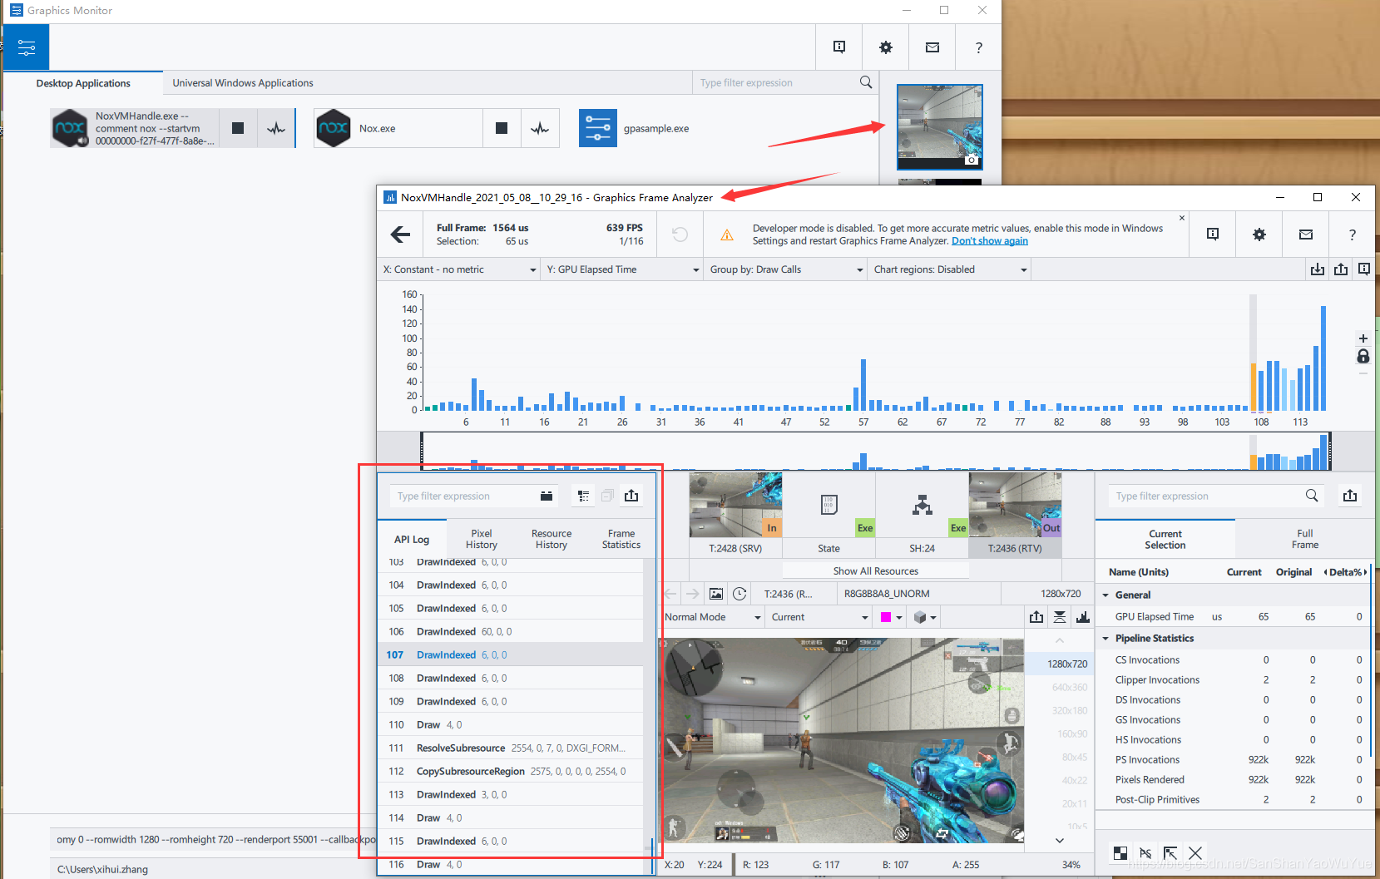Zoom in chart with the plus icon
The height and width of the screenshot is (879, 1380).
pyautogui.click(x=1363, y=338)
